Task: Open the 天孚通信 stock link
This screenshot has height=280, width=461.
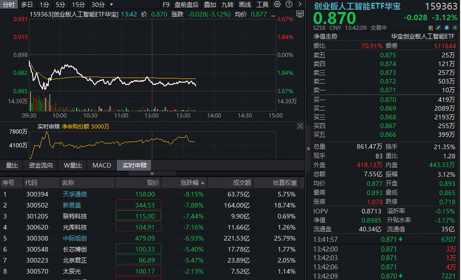Action: (75, 194)
